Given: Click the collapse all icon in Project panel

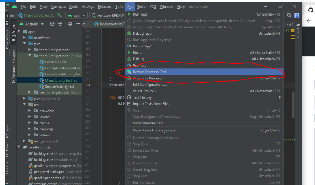Looking at the screenshot, I should tap(60, 24).
